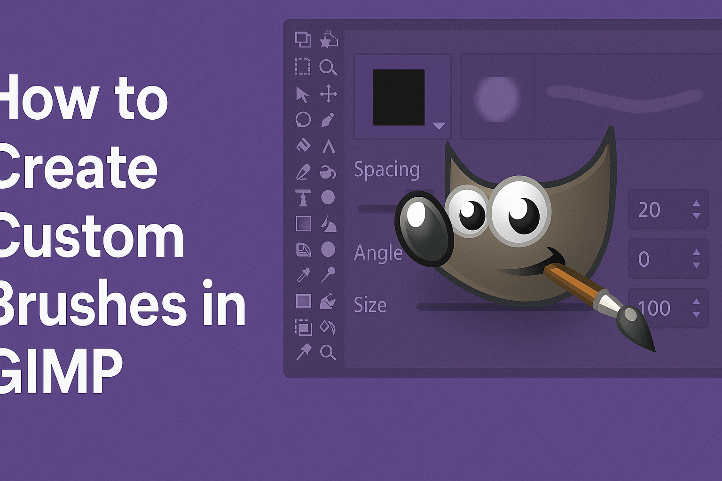
Task: Select the Smudge swirl tool
Action: 328,172
